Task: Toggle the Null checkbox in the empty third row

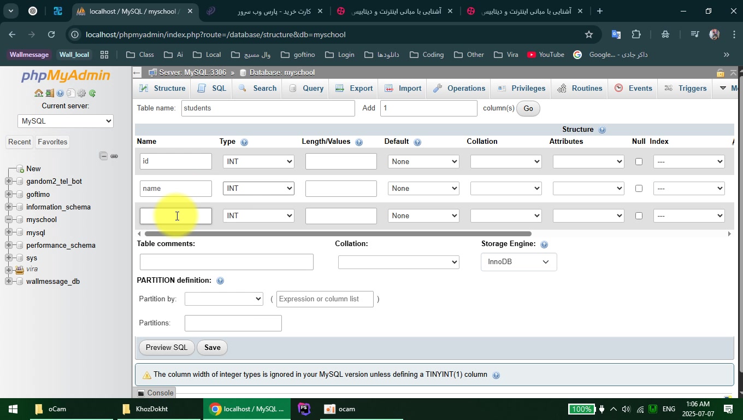Action: pos(639,216)
